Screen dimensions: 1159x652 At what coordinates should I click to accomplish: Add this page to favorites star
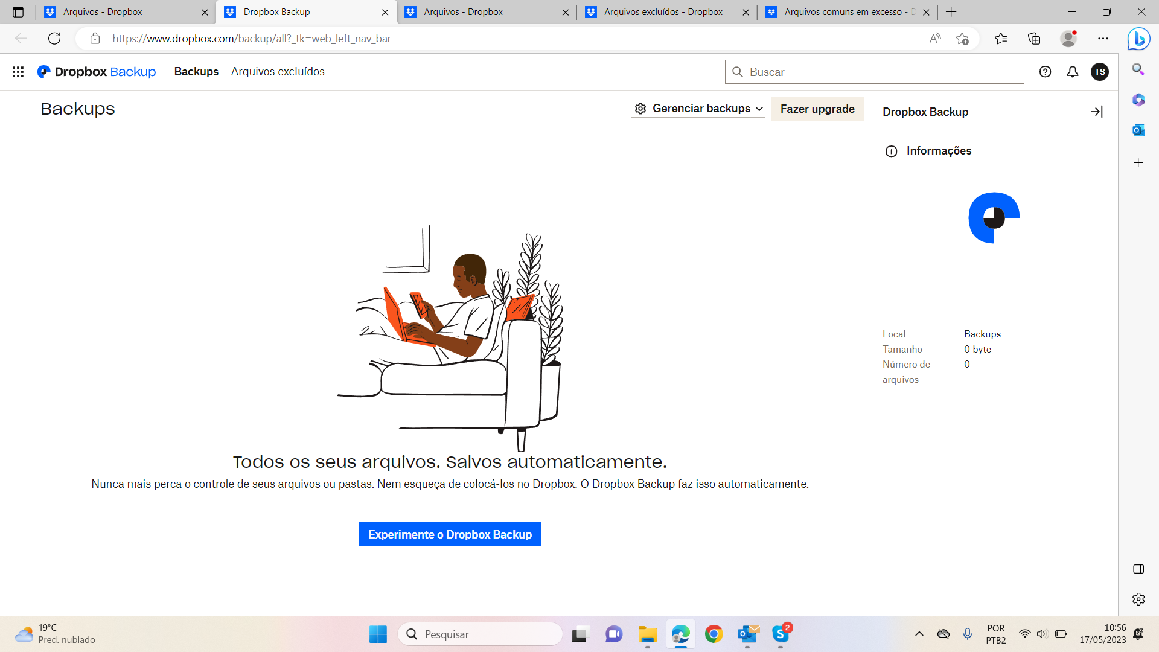[962, 39]
